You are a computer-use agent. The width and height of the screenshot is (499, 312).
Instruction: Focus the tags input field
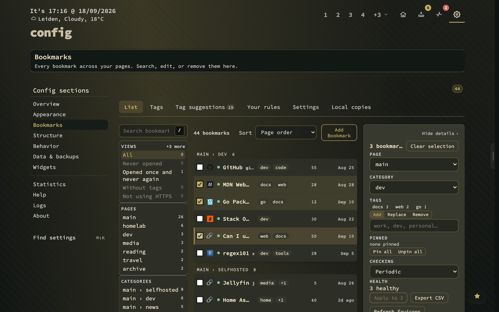tap(414, 226)
